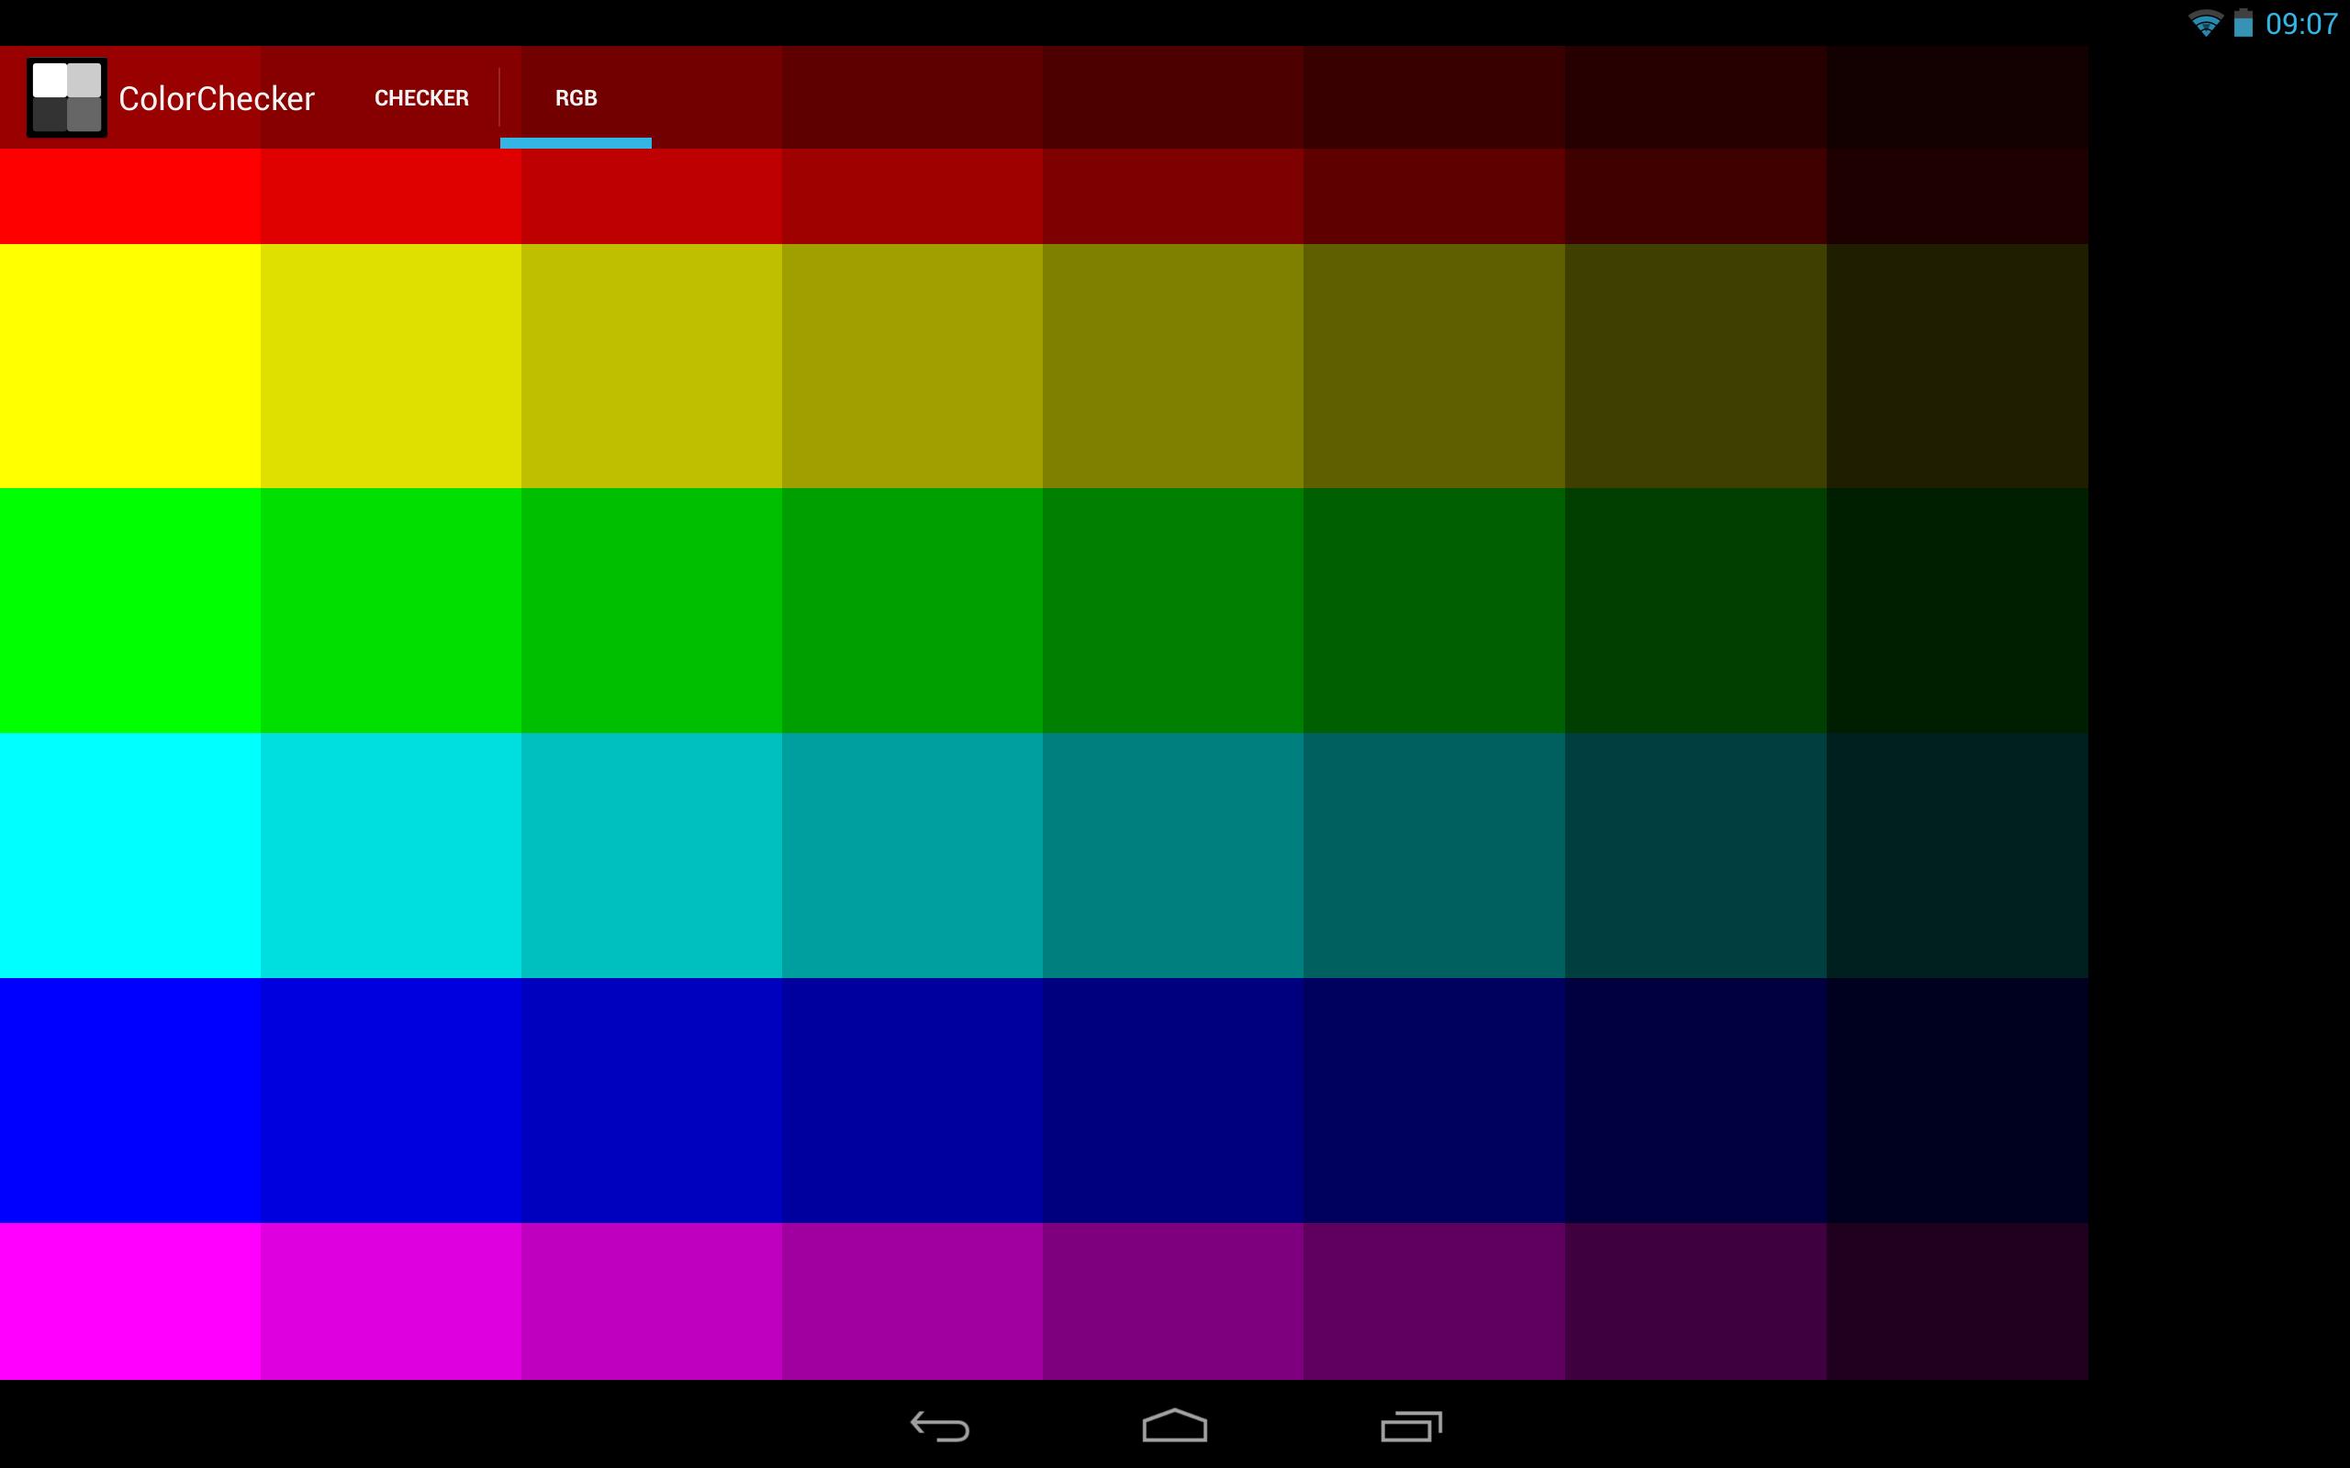Tap the 09:07 clock text
Viewport: 2350px width, 1468px height.
tap(2301, 24)
